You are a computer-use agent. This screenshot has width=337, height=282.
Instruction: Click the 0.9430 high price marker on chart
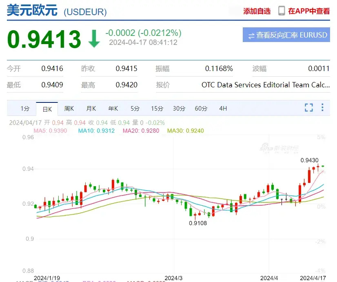(x=309, y=160)
